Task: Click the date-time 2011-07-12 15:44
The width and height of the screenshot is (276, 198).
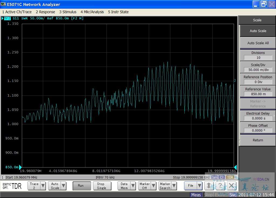Action: [256, 195]
